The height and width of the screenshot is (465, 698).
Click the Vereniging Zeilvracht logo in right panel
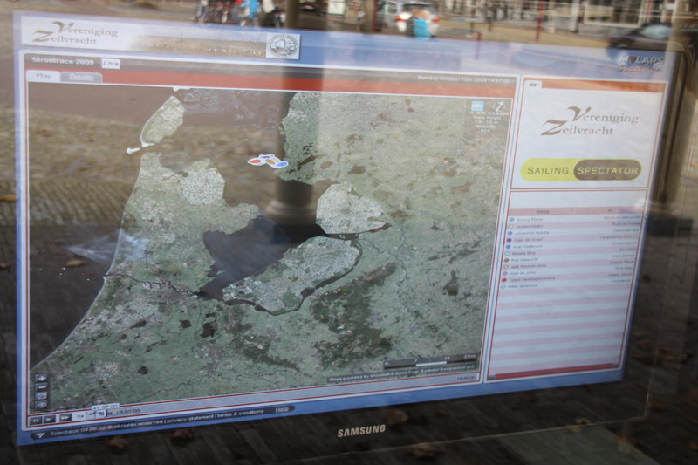(x=590, y=121)
